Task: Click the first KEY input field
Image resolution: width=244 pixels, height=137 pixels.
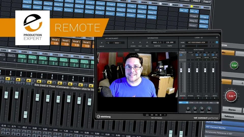Action: pos(191,46)
